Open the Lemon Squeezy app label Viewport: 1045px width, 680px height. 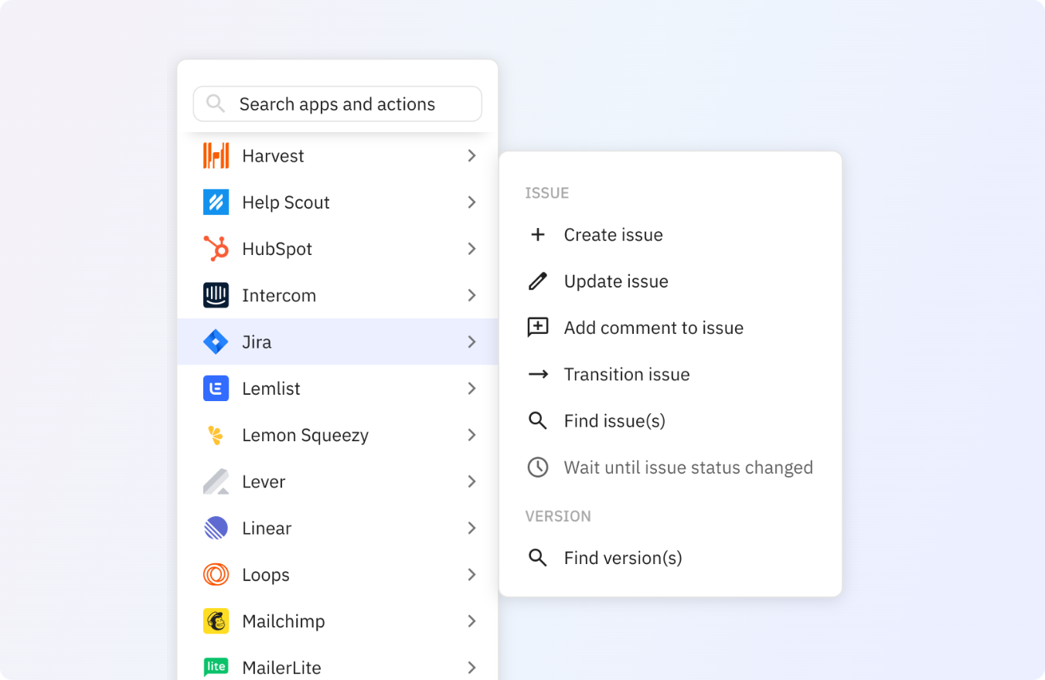tap(305, 435)
